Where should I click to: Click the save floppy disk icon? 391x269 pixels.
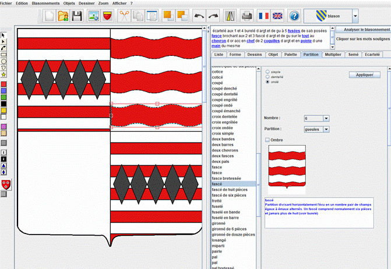coord(78,16)
